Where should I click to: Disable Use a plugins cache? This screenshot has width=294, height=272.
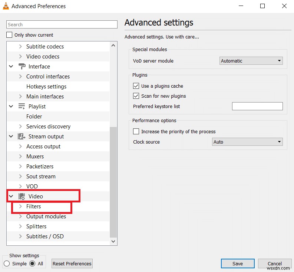[x=136, y=86]
